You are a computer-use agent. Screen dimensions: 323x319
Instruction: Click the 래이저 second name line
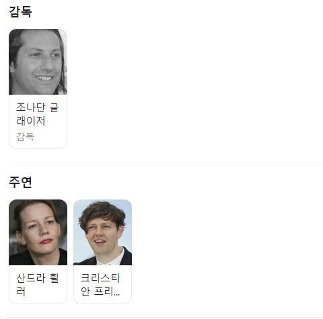point(31,121)
